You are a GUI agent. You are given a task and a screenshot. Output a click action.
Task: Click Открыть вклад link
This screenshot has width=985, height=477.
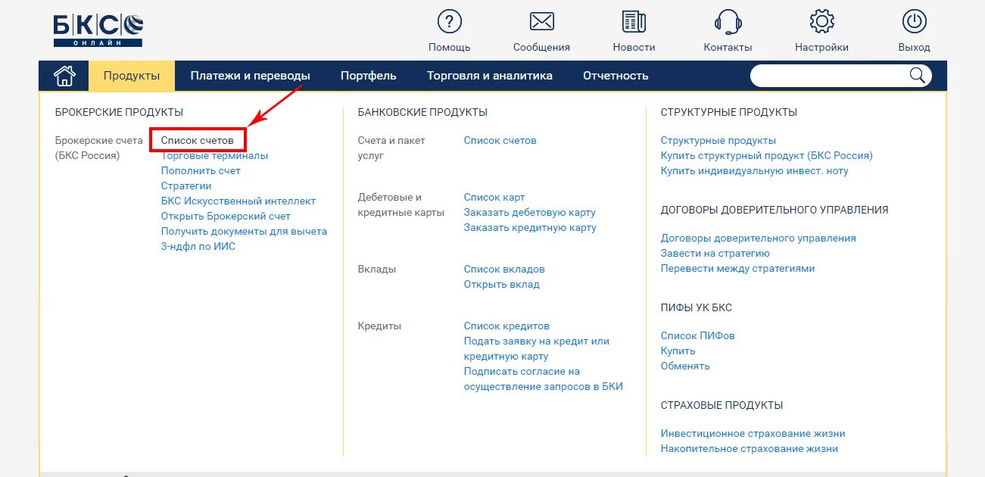502,284
